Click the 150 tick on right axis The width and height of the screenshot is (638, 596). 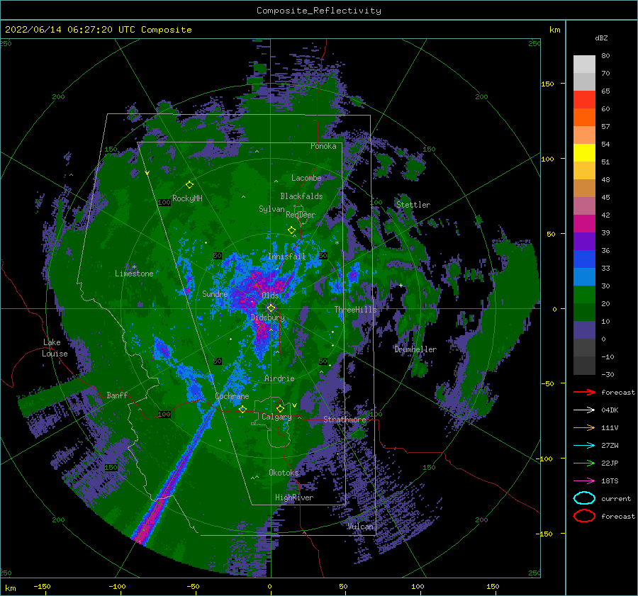(x=547, y=84)
